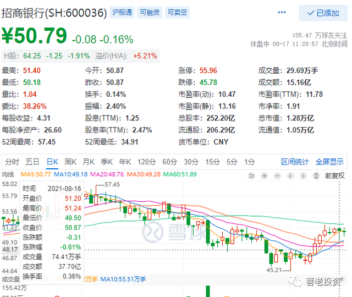Click the current price ¥50.79
This screenshot has height=297, width=352.
click(x=34, y=35)
